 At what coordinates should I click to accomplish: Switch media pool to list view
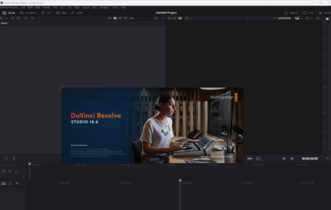click(x=126, y=18)
